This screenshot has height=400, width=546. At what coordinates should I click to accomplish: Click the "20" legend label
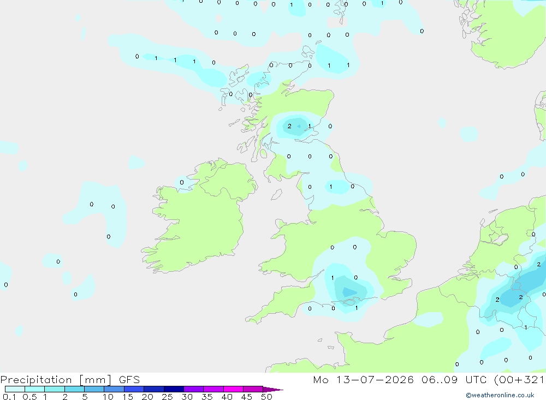click(147, 397)
